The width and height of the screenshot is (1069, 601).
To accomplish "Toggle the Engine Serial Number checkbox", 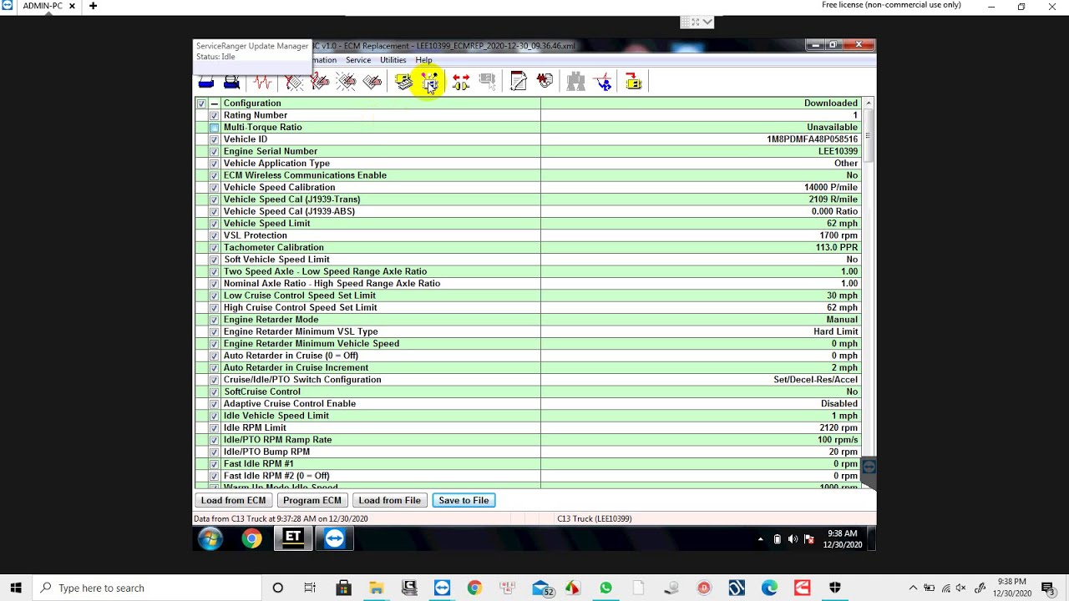I will [x=214, y=152].
